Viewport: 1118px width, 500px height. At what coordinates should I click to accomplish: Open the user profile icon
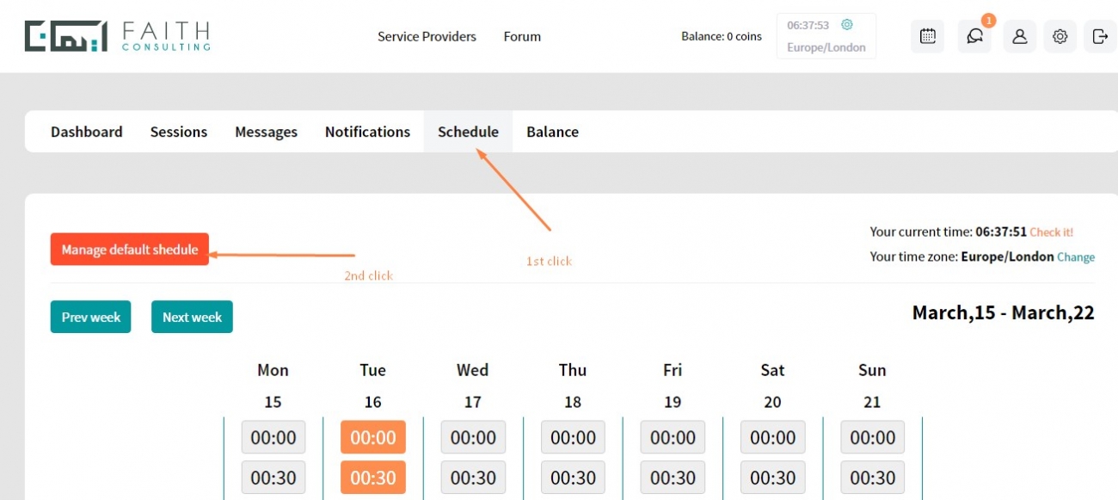1019,36
